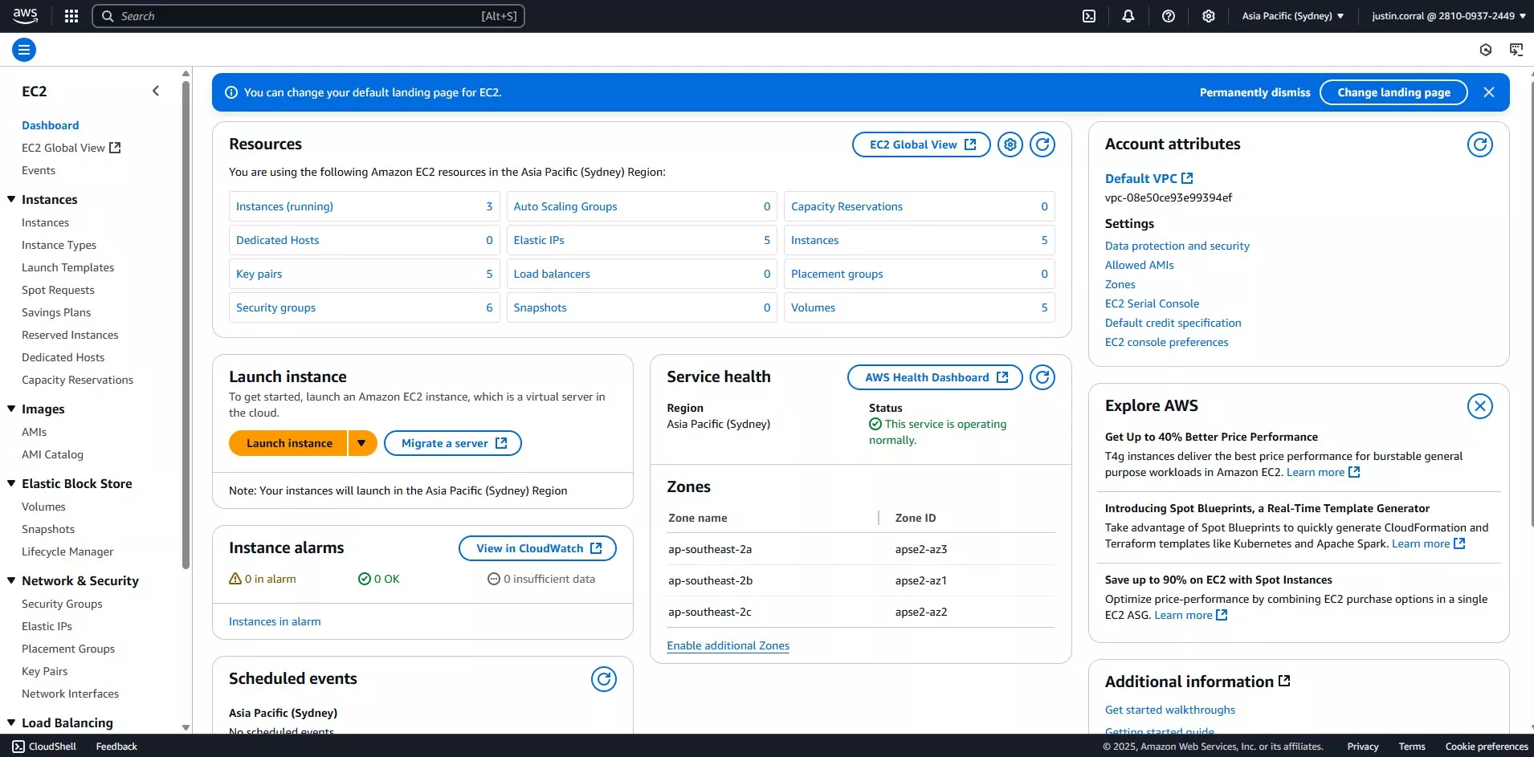Open the notifications bell
This screenshot has width=1534, height=757.
click(1128, 16)
